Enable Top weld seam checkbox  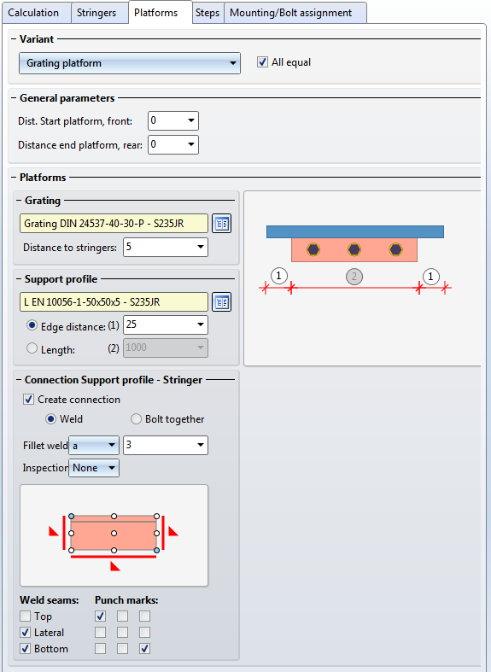point(26,616)
